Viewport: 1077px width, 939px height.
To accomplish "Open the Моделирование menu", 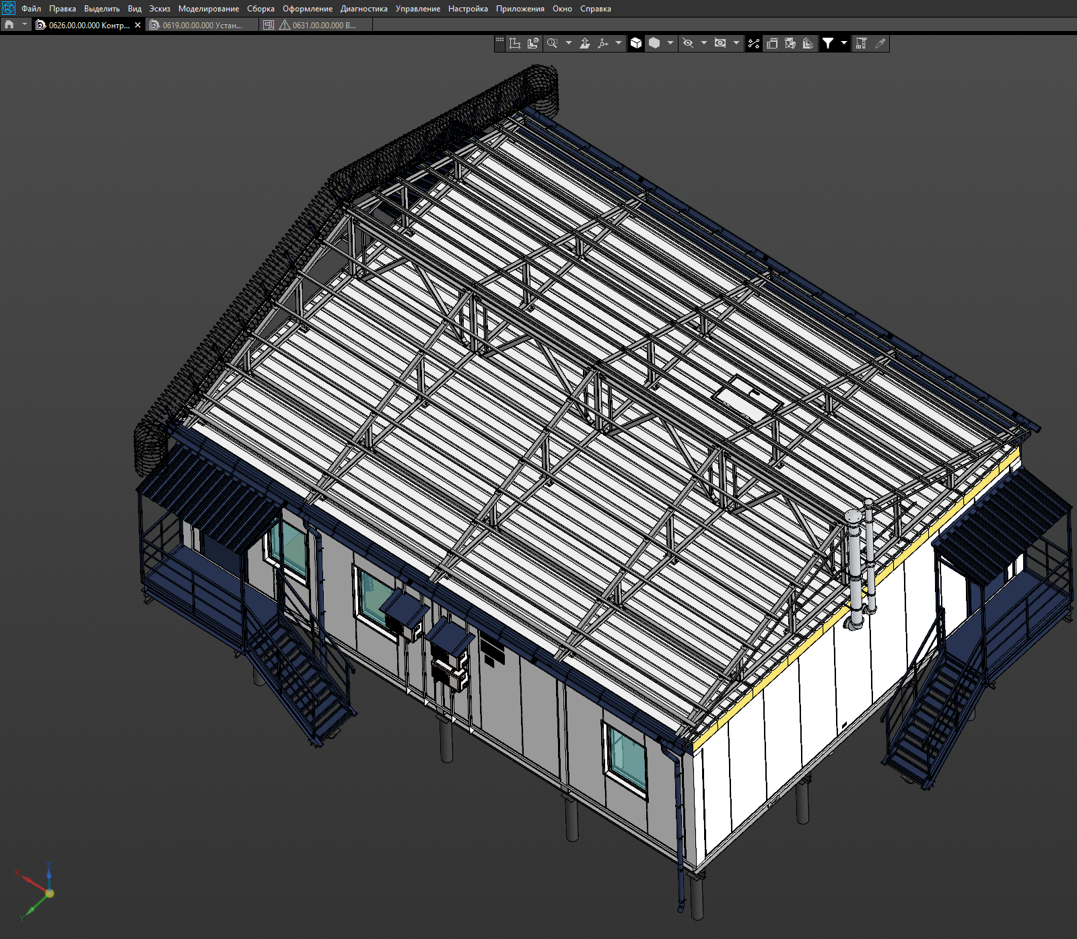I will (x=208, y=9).
